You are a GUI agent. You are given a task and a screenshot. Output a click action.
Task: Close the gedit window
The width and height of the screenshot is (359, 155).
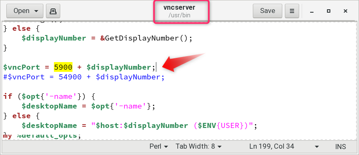click(346, 11)
